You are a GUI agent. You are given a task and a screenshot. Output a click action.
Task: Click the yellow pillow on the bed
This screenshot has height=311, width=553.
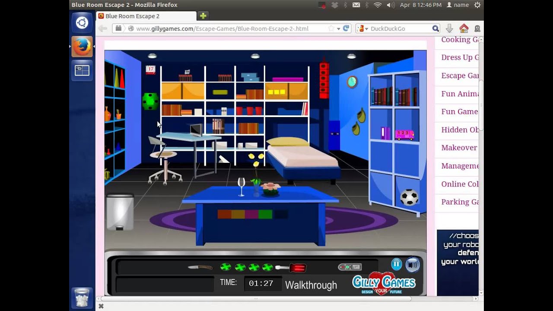(287, 142)
